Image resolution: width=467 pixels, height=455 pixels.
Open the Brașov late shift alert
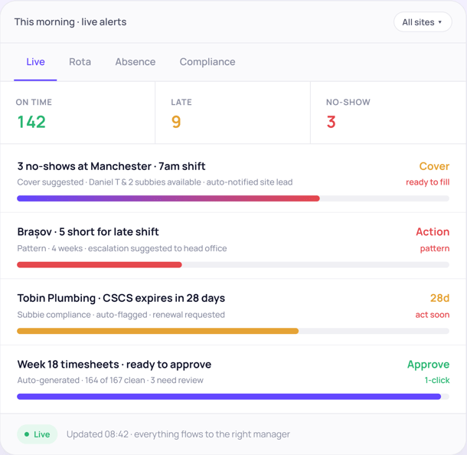point(233,246)
